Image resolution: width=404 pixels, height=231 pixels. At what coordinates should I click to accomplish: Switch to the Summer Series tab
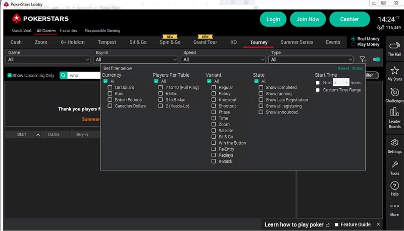coord(296,42)
